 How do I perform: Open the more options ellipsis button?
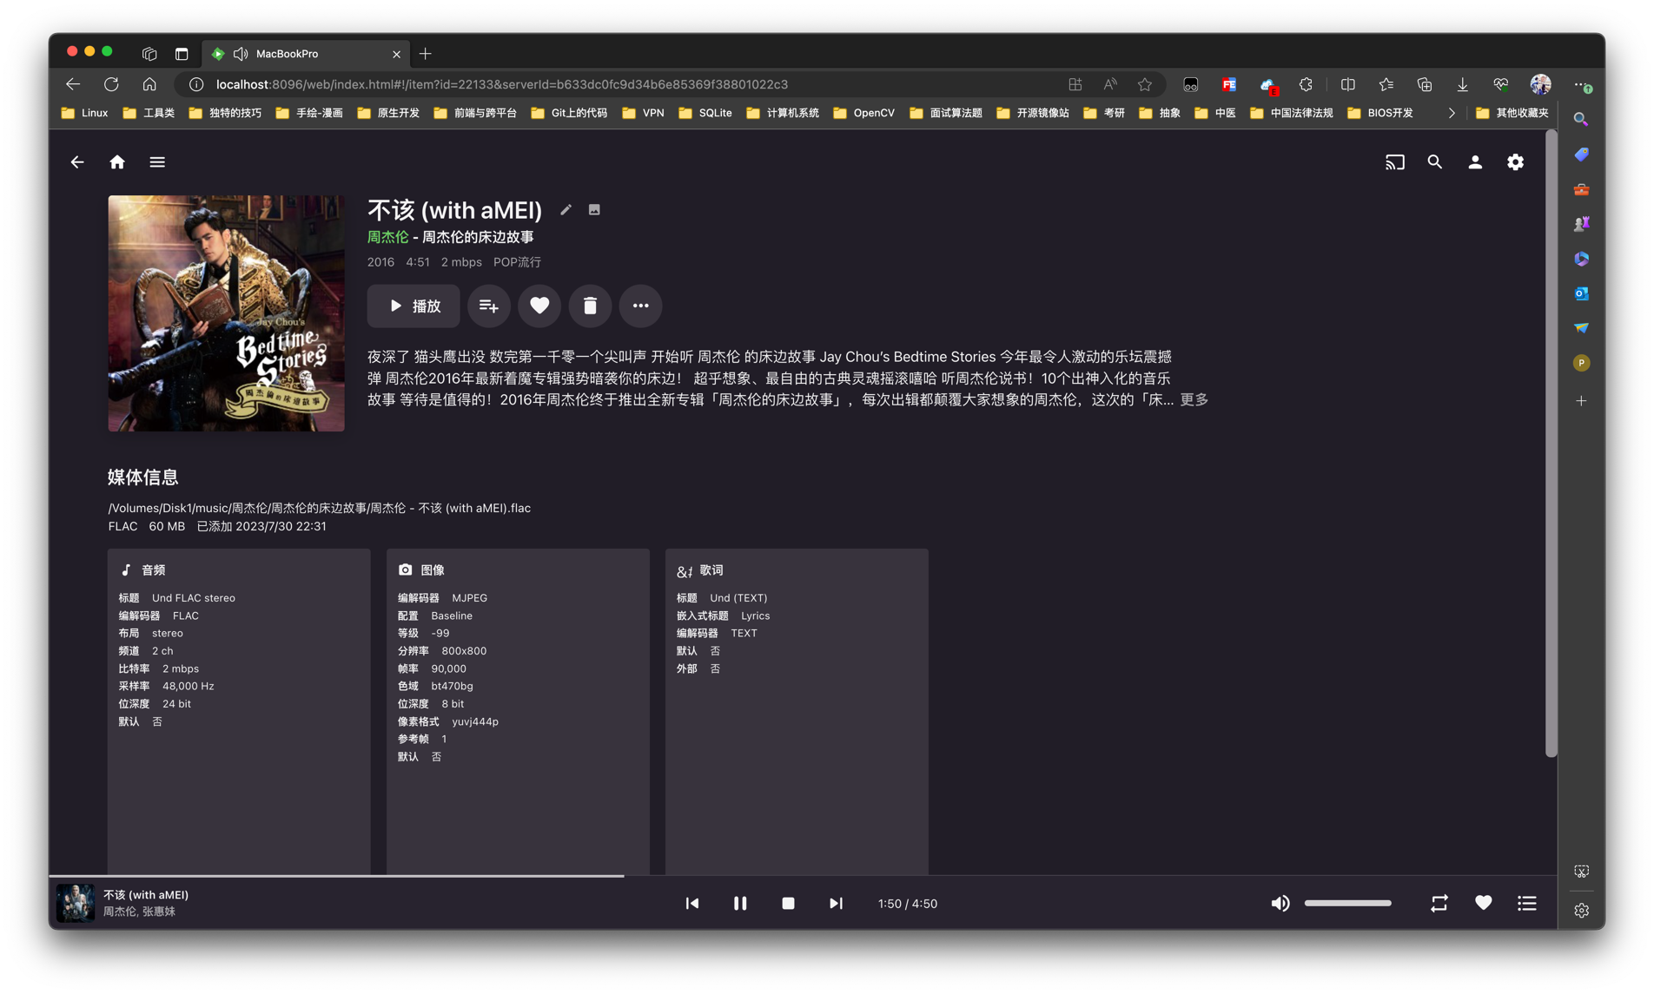(x=640, y=306)
